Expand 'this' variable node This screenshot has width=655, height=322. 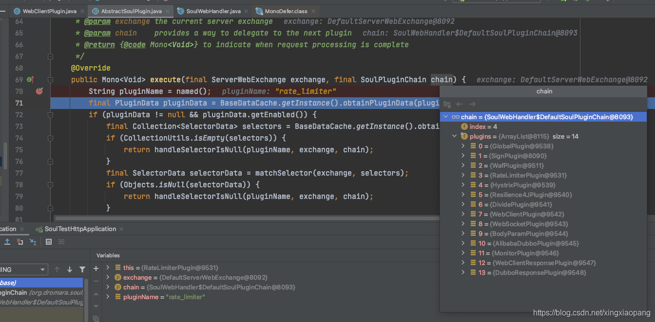tap(108, 268)
